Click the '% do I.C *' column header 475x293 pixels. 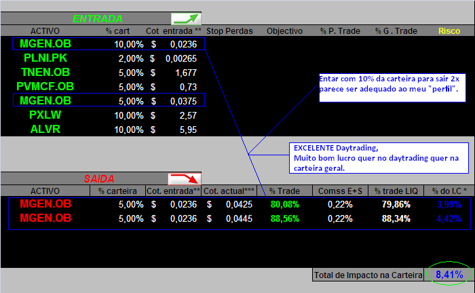(449, 191)
